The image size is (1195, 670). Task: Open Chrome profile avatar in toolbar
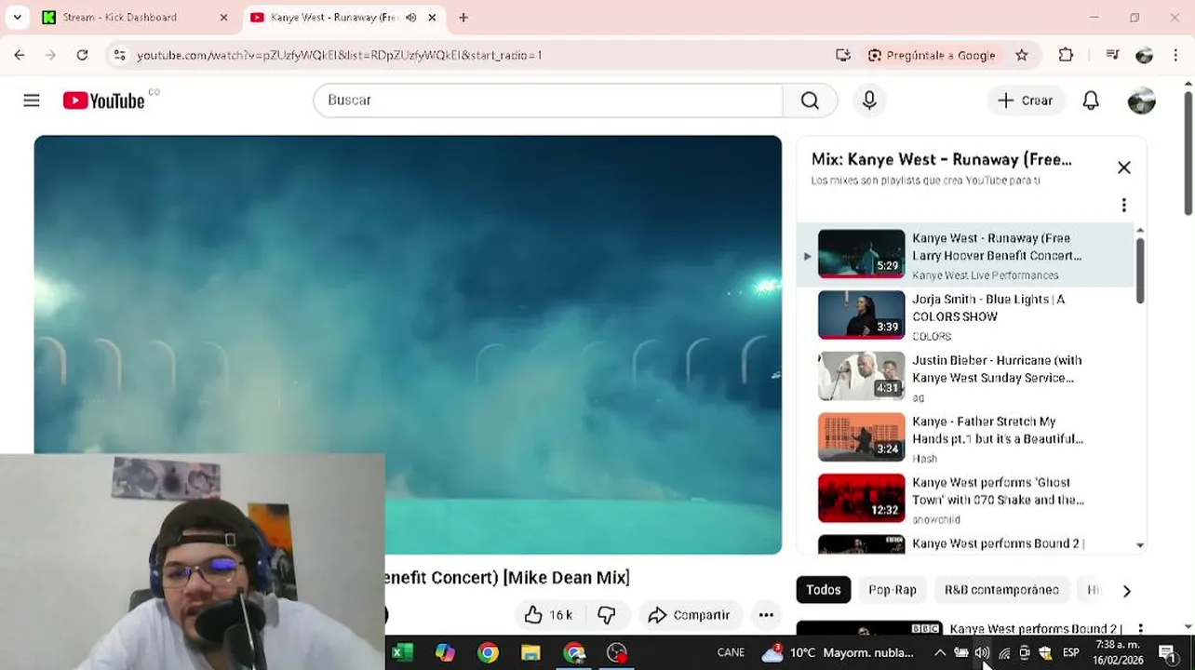pos(1145,55)
